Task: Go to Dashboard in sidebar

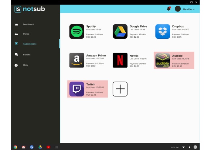Action: [x=29, y=24]
